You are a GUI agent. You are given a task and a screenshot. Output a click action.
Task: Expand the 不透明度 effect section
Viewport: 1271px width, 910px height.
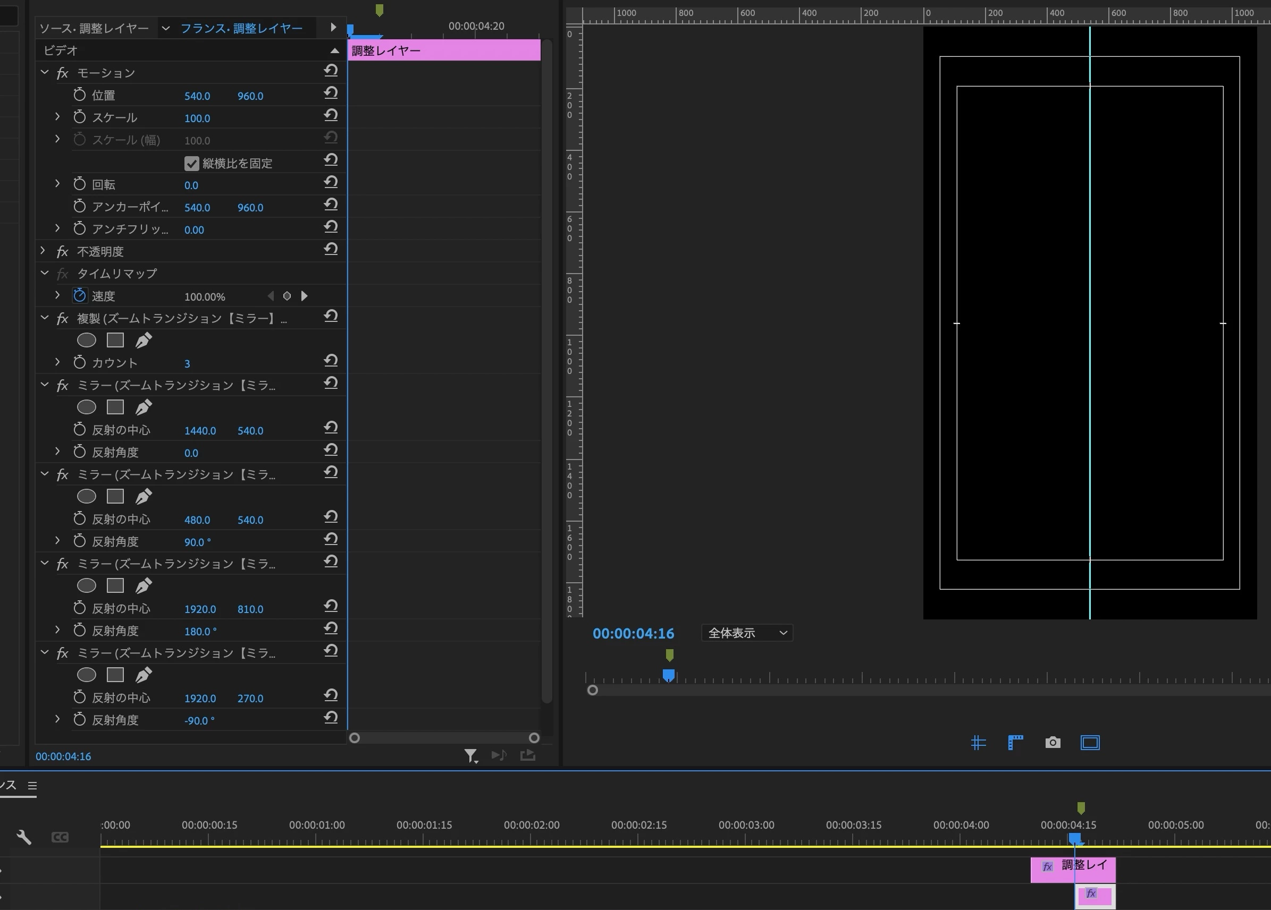[43, 251]
